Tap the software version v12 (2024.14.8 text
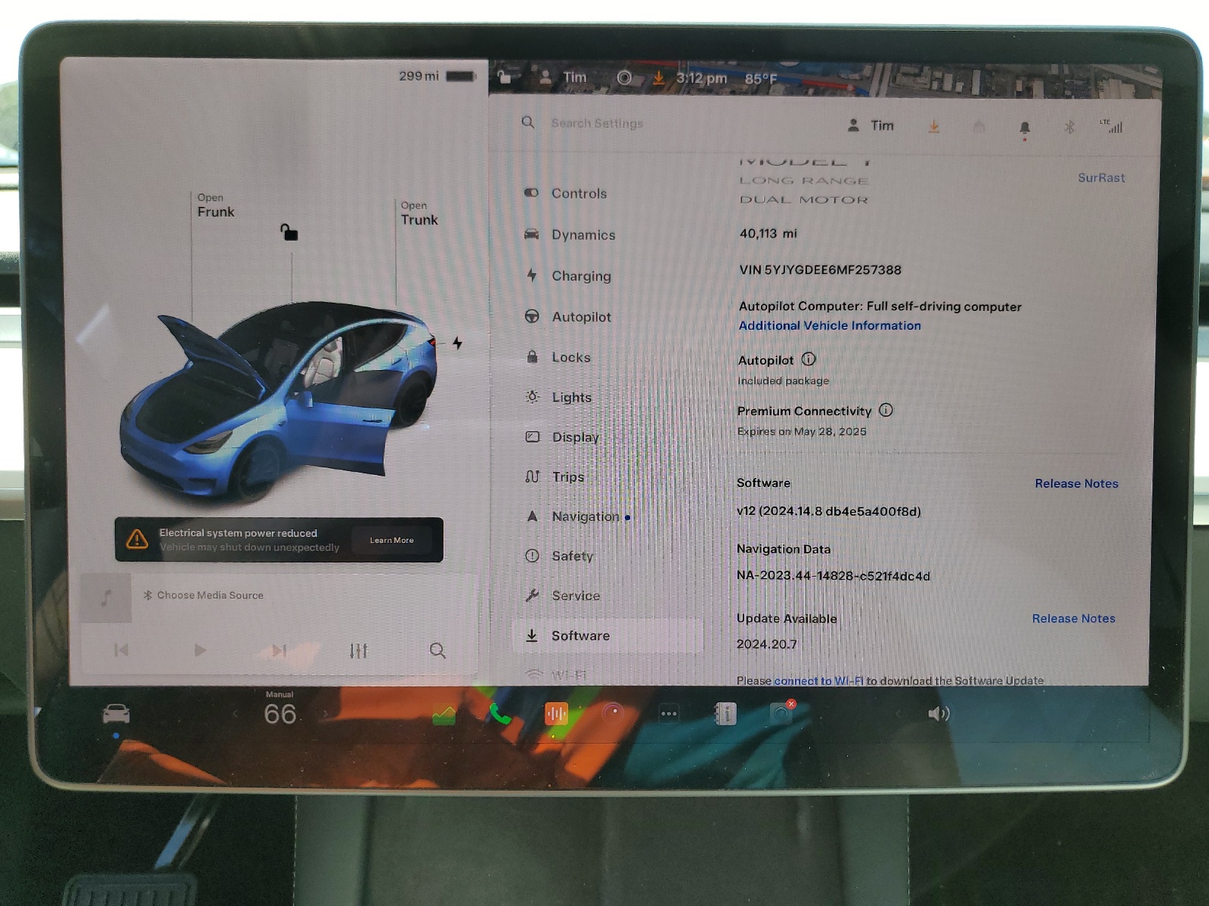Viewport: 1209px width, 906px height. [828, 511]
